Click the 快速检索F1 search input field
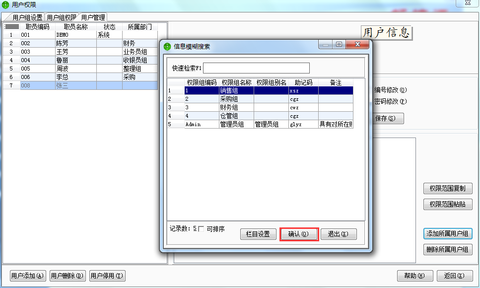This screenshot has width=480, height=288. [x=257, y=68]
